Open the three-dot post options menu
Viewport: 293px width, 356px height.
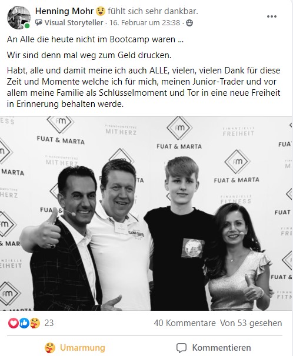[x=271, y=16]
